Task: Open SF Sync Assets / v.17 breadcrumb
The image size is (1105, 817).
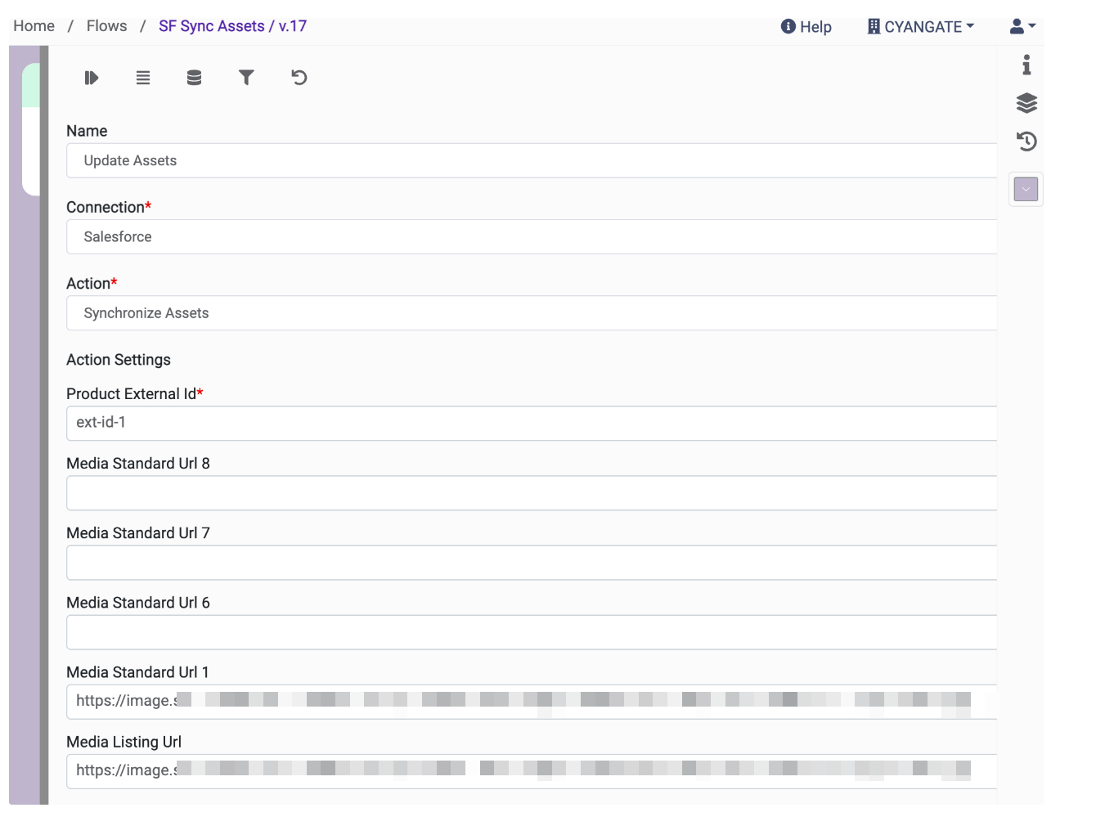Action: pyautogui.click(x=232, y=26)
